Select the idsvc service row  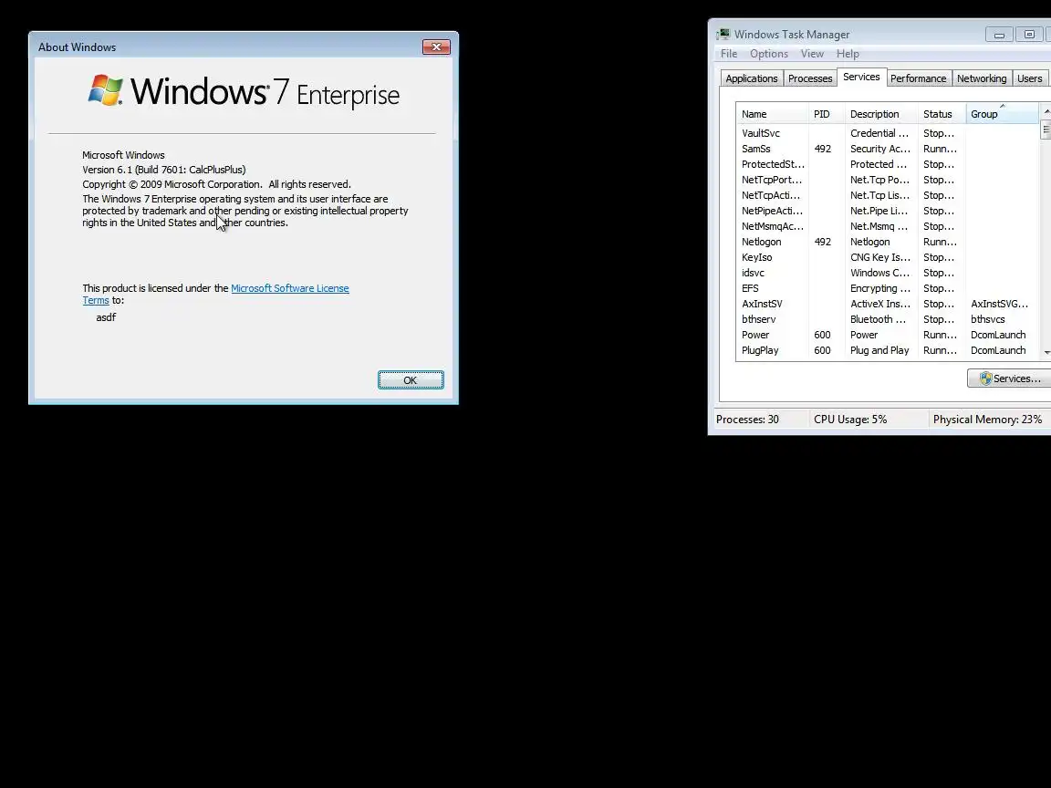coord(888,273)
